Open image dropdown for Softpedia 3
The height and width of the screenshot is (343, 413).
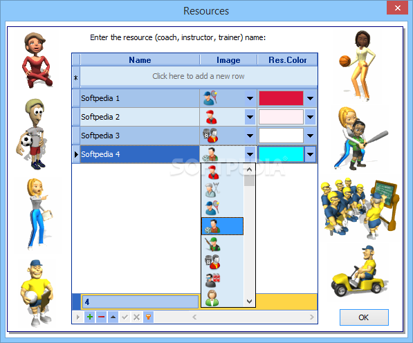250,136
